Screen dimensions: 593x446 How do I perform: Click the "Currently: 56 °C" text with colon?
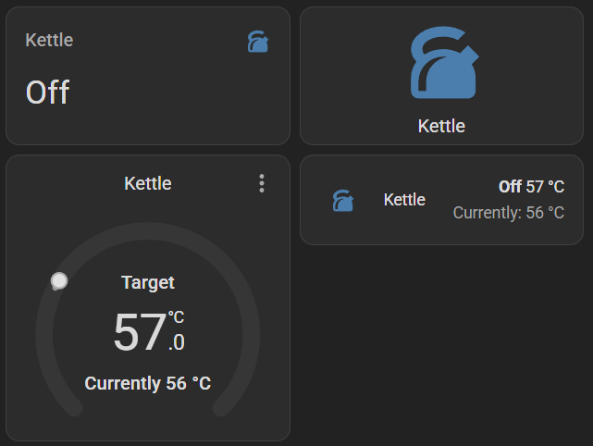click(508, 213)
